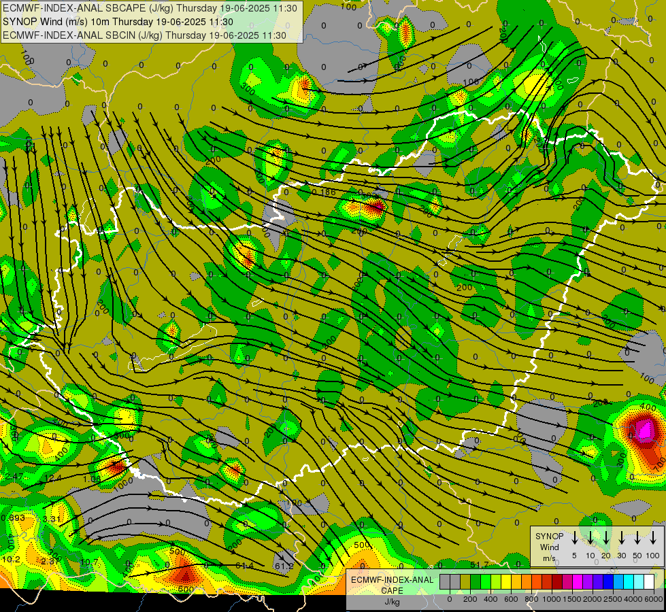Click the '4000' tick on CAPE scale
This screenshot has height=612, width=666.
pyautogui.click(x=633, y=599)
